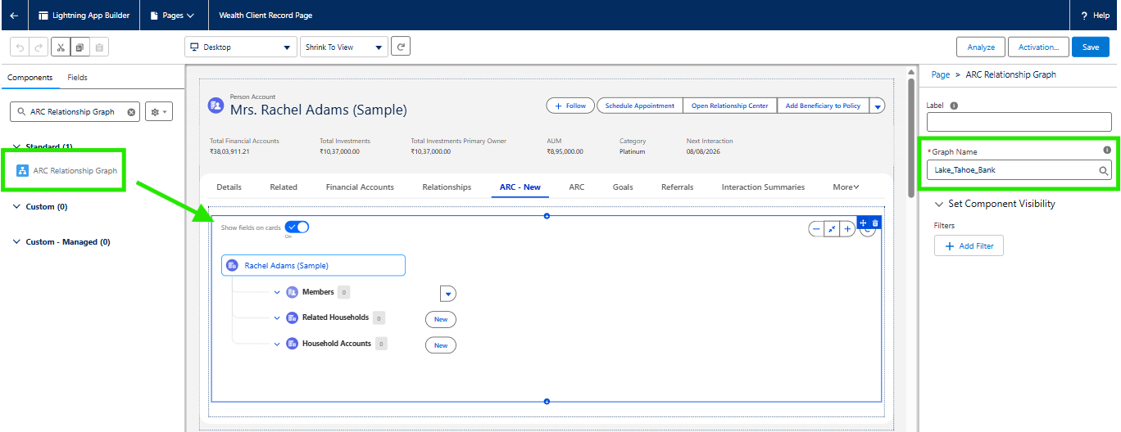The height and width of the screenshot is (432, 1121).
Task: Click the Copy icon in toolbar
Action: tap(79, 47)
